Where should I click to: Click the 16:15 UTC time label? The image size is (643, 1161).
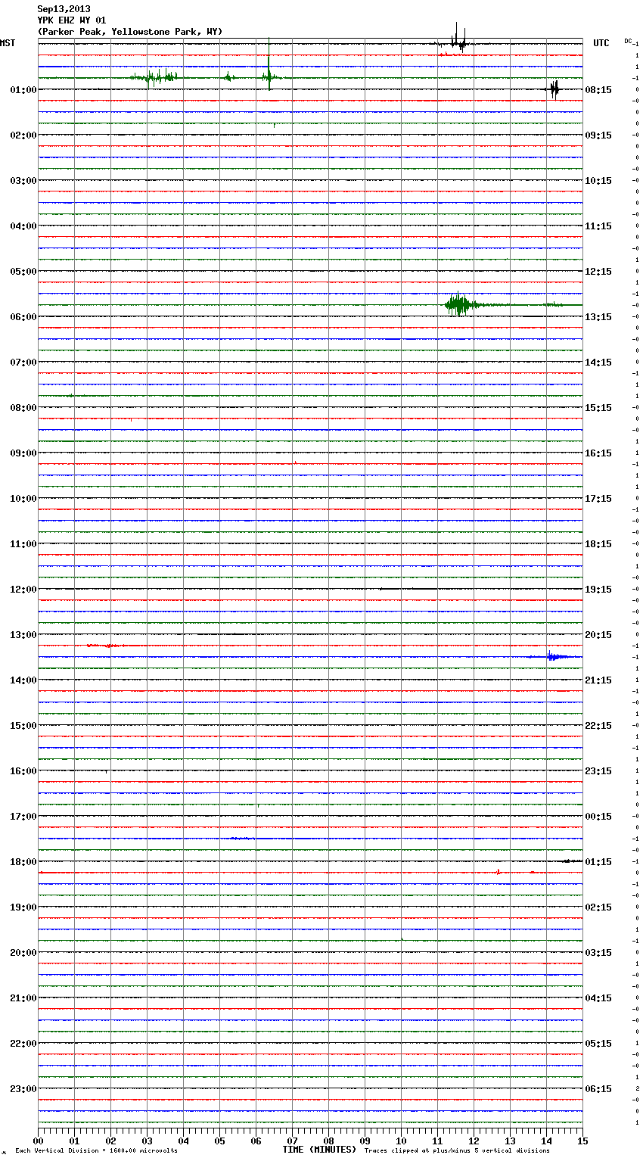pyautogui.click(x=598, y=453)
